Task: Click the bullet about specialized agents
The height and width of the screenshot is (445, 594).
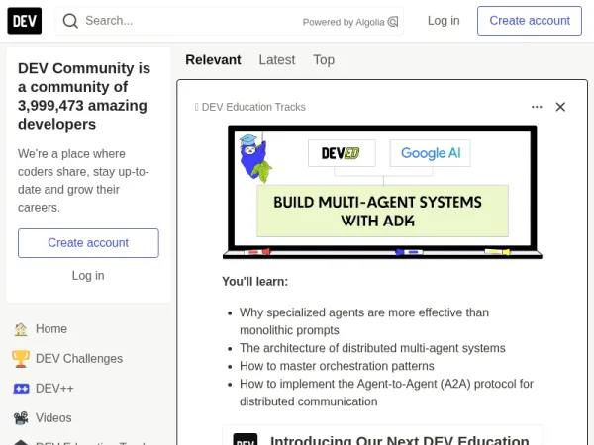Action: (x=364, y=321)
